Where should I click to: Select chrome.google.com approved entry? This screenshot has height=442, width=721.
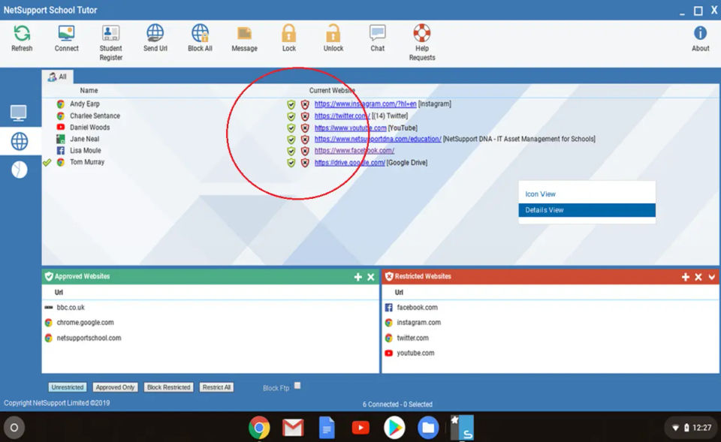(x=85, y=323)
